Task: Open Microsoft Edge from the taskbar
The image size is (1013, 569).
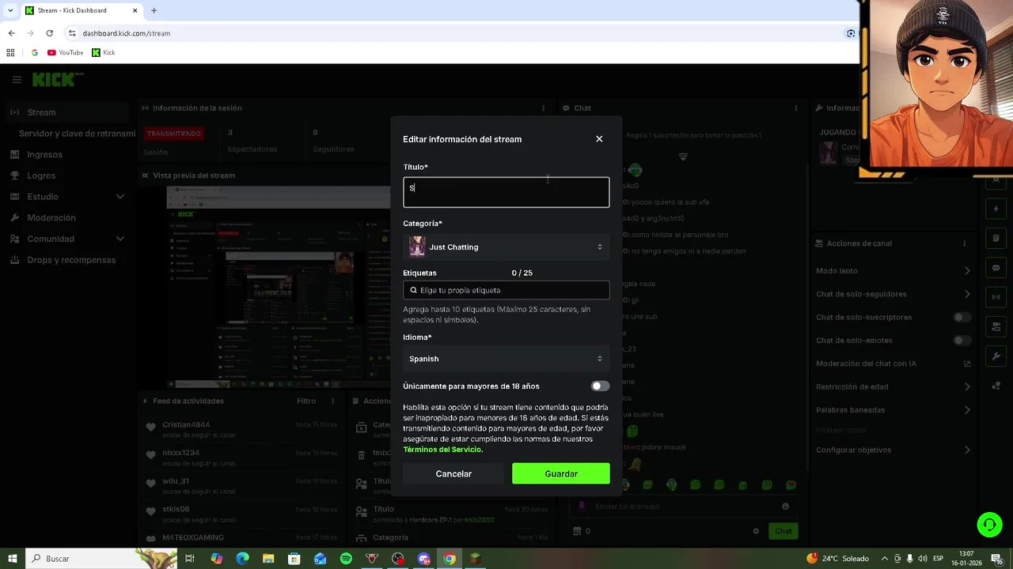Action: 242,559
